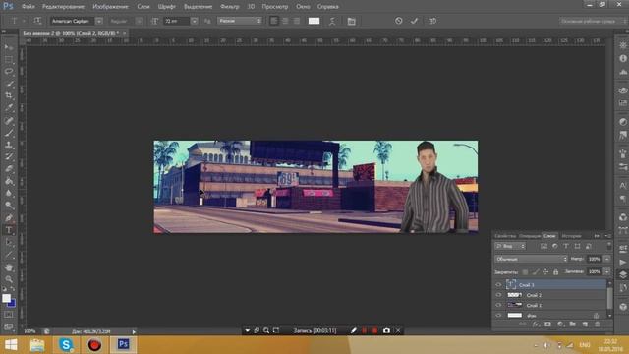Toggle Quick Mask mode
This screenshot has width=629, height=354.
(9, 315)
